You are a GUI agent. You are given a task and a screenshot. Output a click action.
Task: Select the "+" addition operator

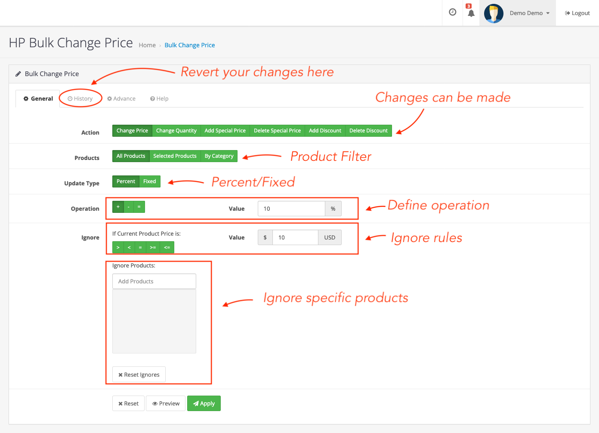tap(118, 206)
